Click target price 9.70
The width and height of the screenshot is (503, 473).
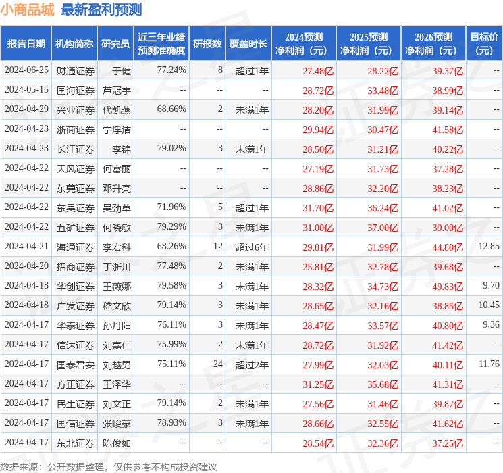click(x=491, y=285)
